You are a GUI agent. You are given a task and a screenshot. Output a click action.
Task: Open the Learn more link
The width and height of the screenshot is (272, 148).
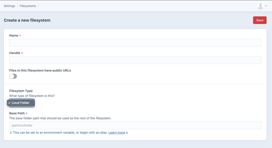click(x=117, y=133)
